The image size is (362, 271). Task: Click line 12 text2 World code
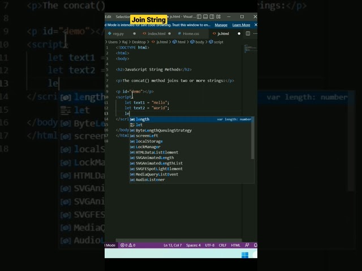[x=147, y=108]
